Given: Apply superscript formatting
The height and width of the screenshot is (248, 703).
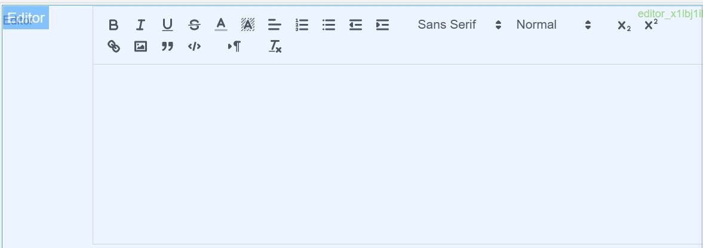Looking at the screenshot, I should (651, 25).
